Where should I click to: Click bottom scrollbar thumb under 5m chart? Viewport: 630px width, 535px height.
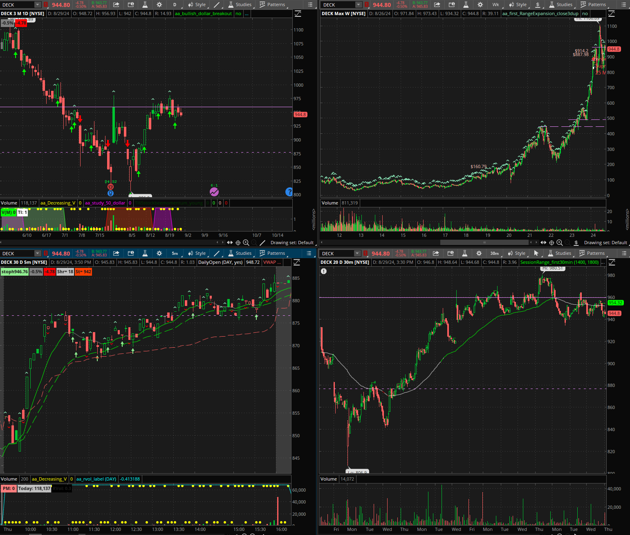35,533
